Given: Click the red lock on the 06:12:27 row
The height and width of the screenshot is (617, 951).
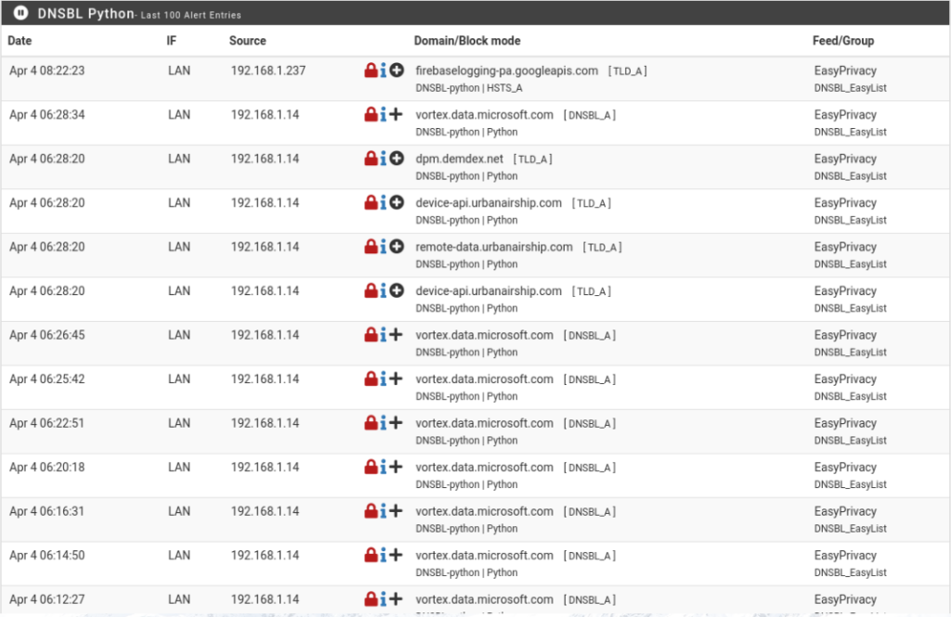Looking at the screenshot, I should click(x=371, y=599).
